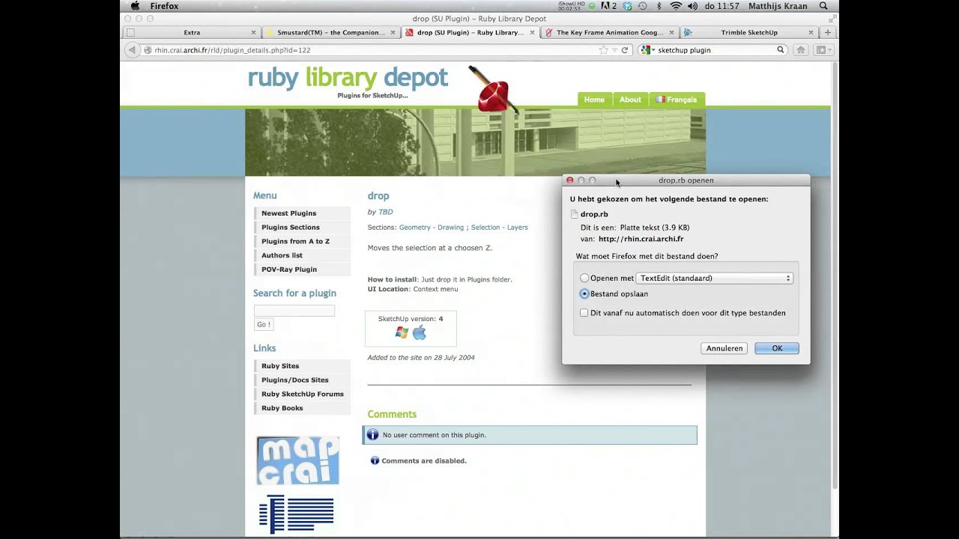This screenshot has height=539, width=959.
Task: Open the URL history dropdown arrow
Action: [614, 50]
